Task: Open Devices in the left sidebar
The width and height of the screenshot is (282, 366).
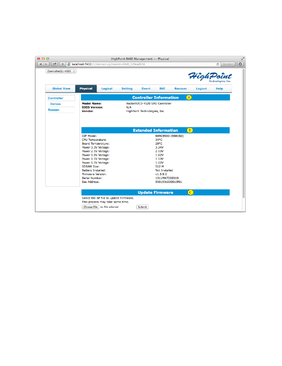Action: coord(55,104)
